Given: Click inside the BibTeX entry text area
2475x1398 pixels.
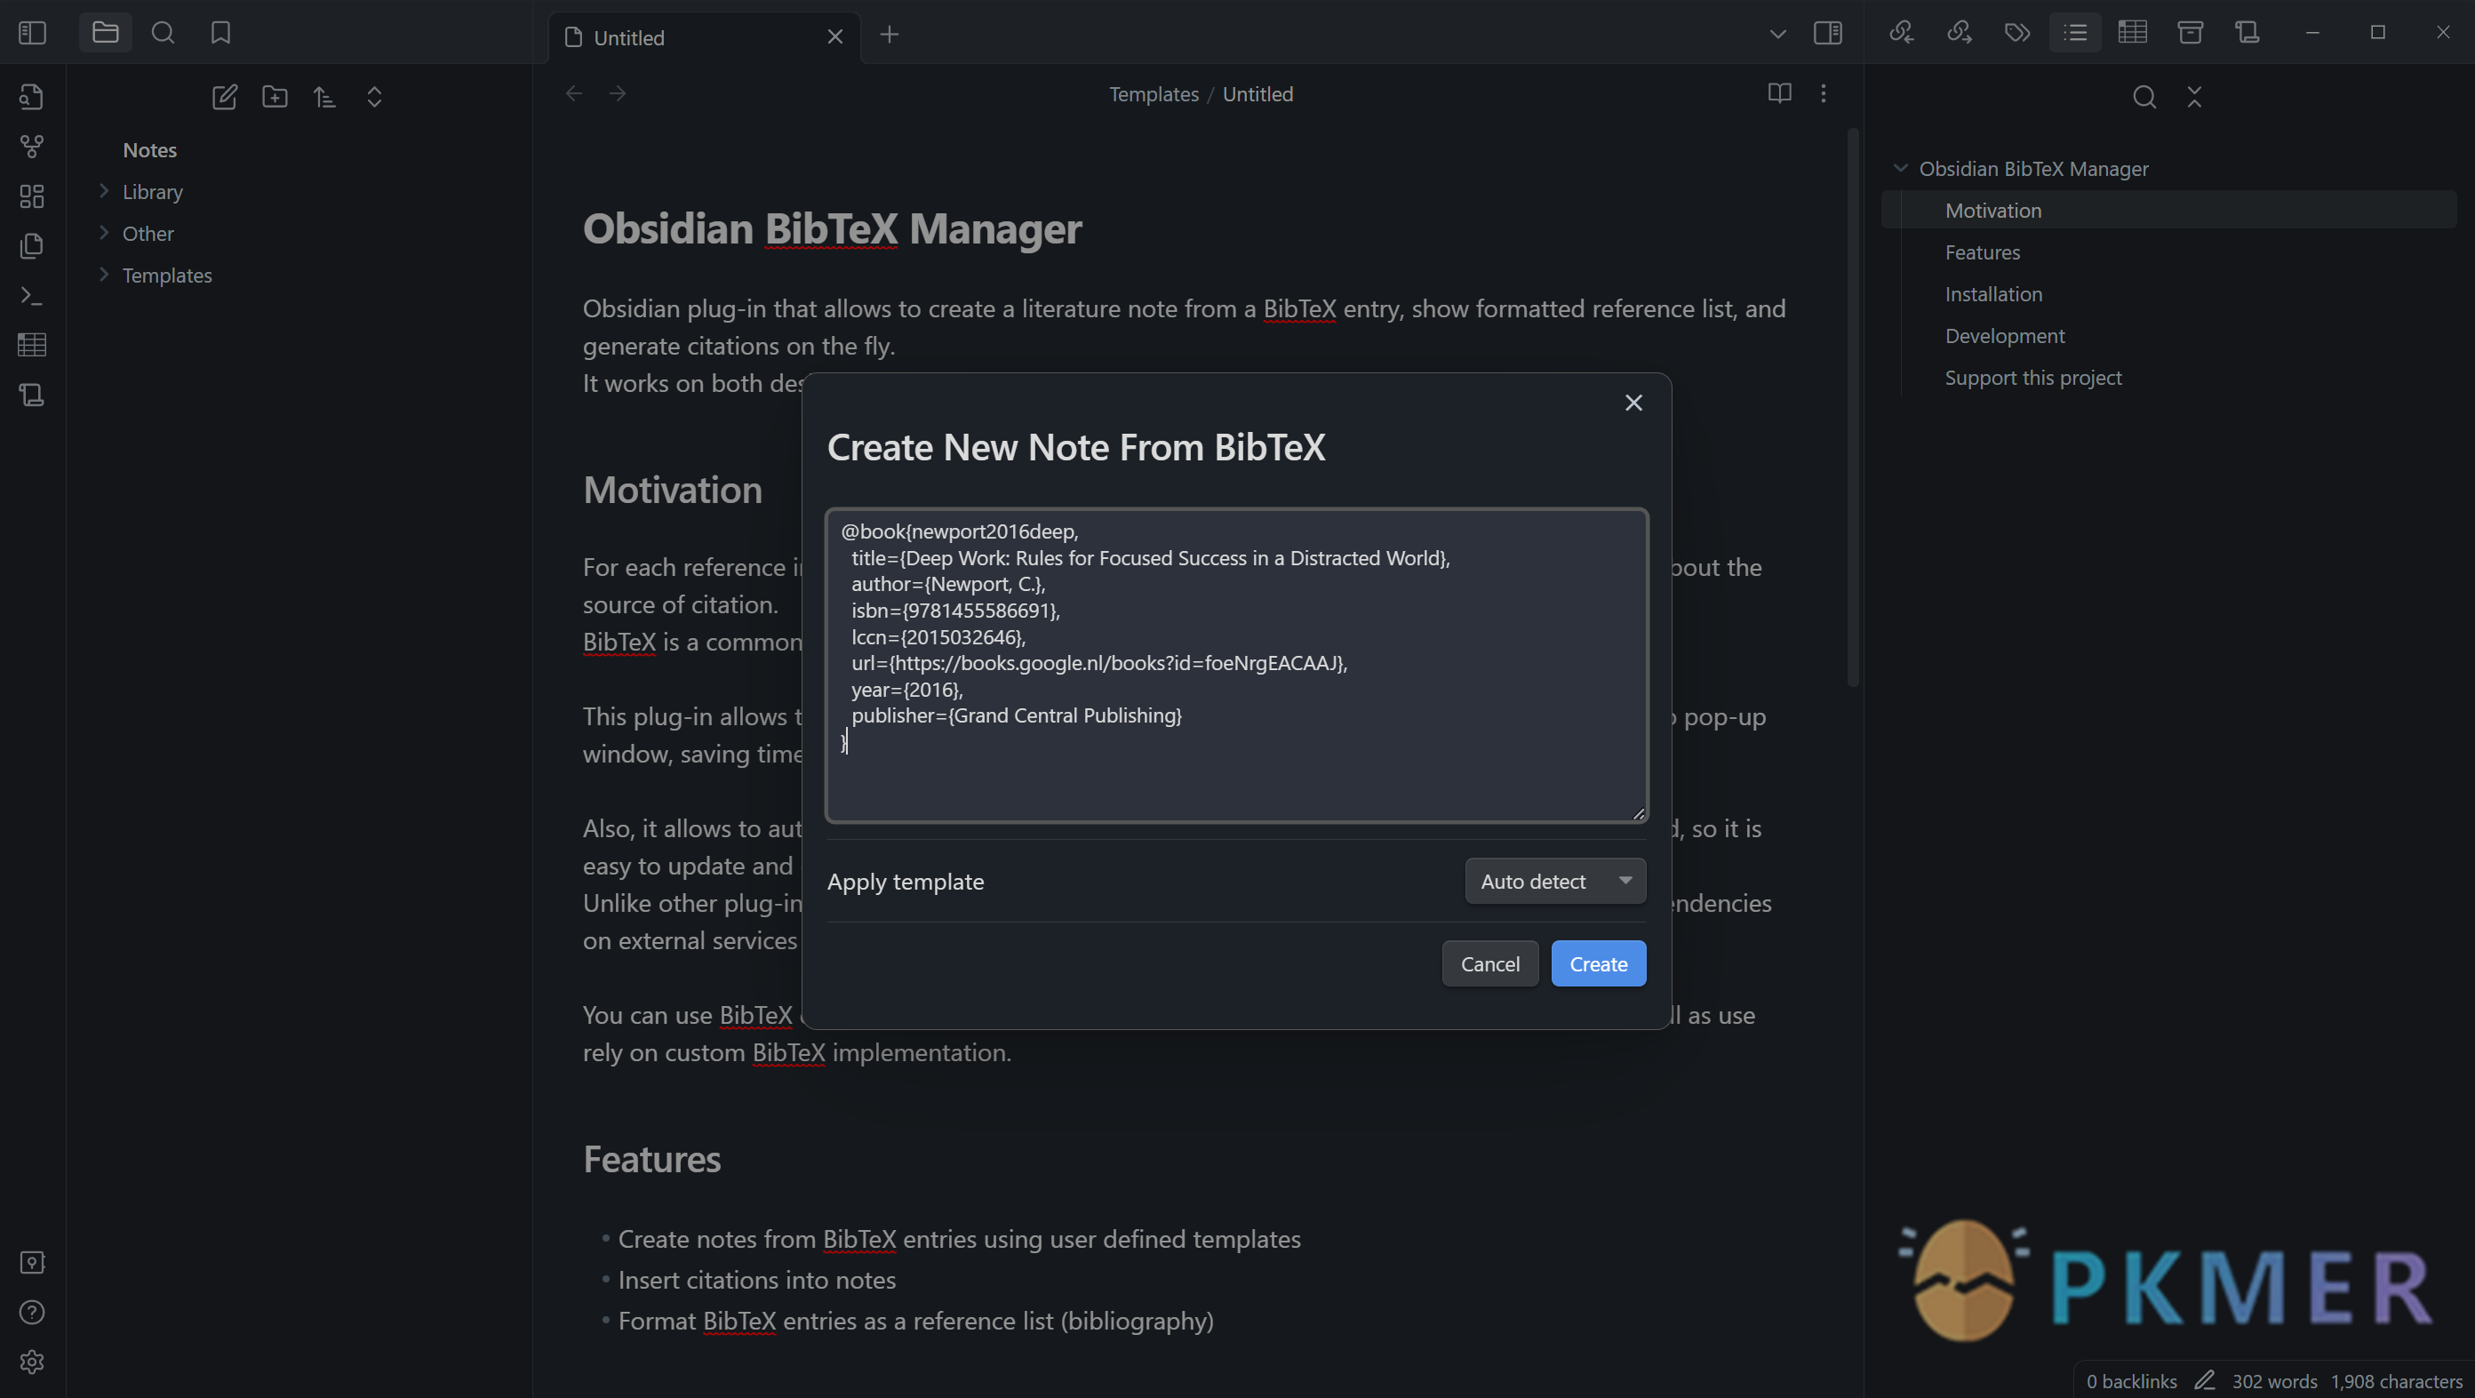Looking at the screenshot, I should tap(1236, 666).
